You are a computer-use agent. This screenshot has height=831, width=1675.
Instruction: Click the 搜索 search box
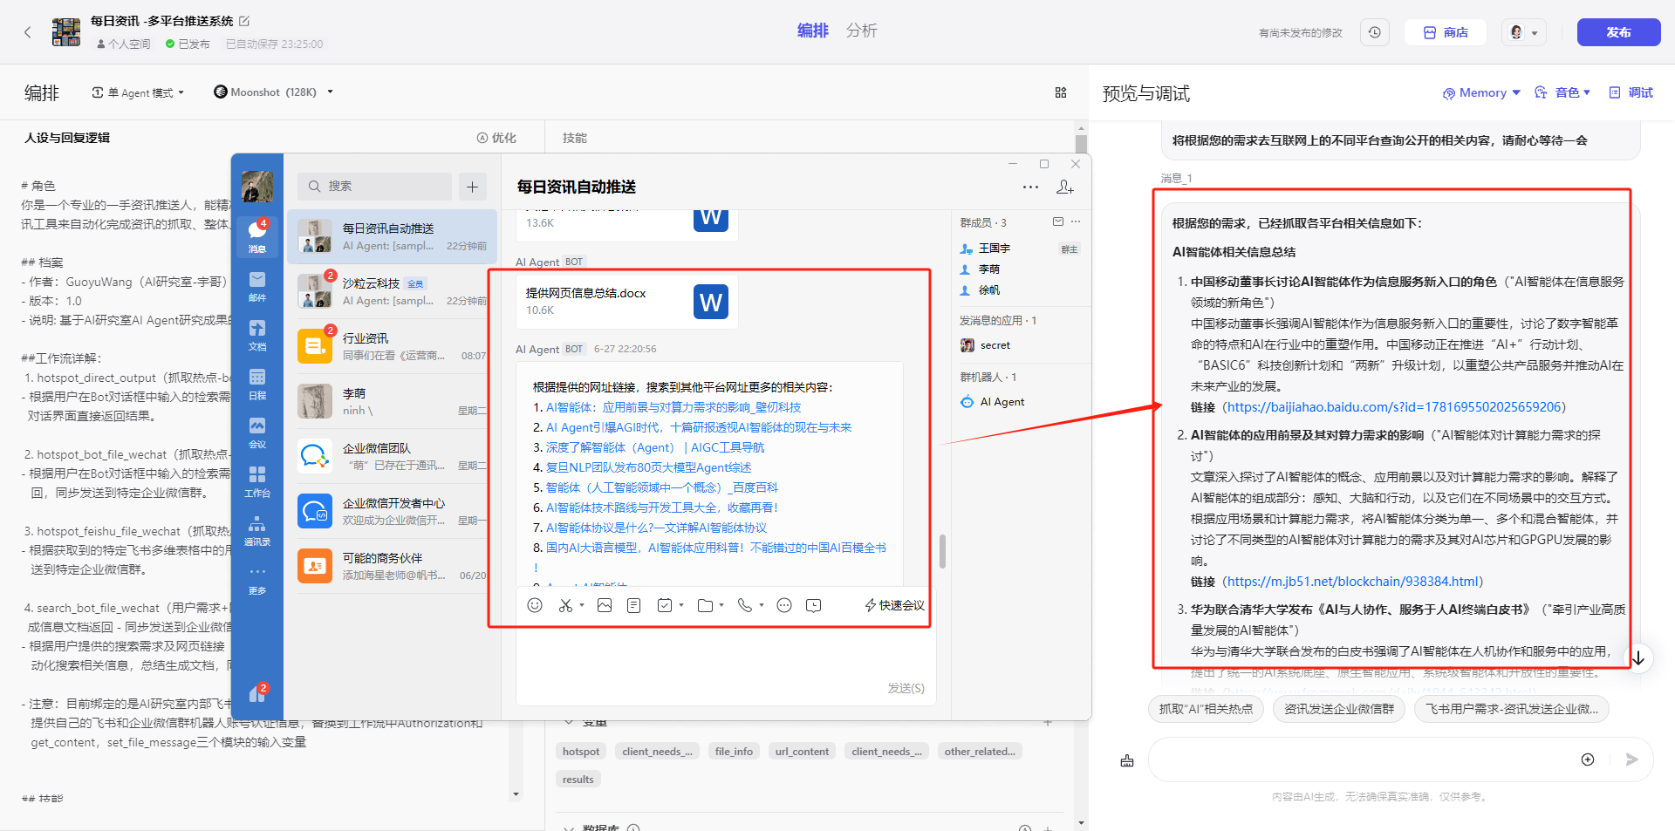click(375, 187)
